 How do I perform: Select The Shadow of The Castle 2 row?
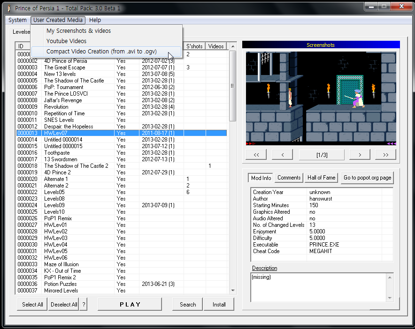(122, 166)
